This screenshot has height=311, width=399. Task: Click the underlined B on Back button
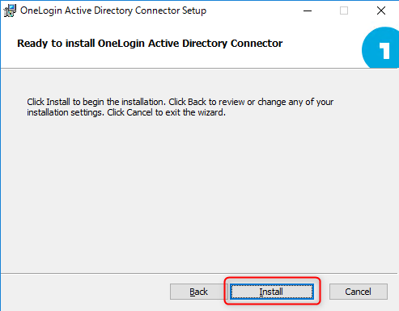193,292
